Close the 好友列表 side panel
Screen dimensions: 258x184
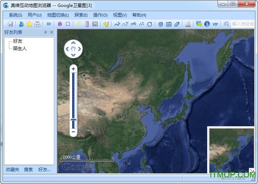point(52,32)
